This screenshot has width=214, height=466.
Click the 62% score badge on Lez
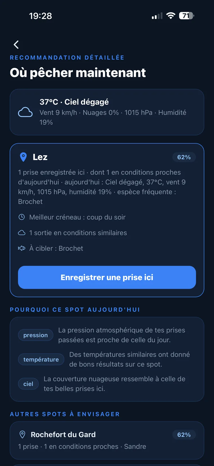coord(184,157)
